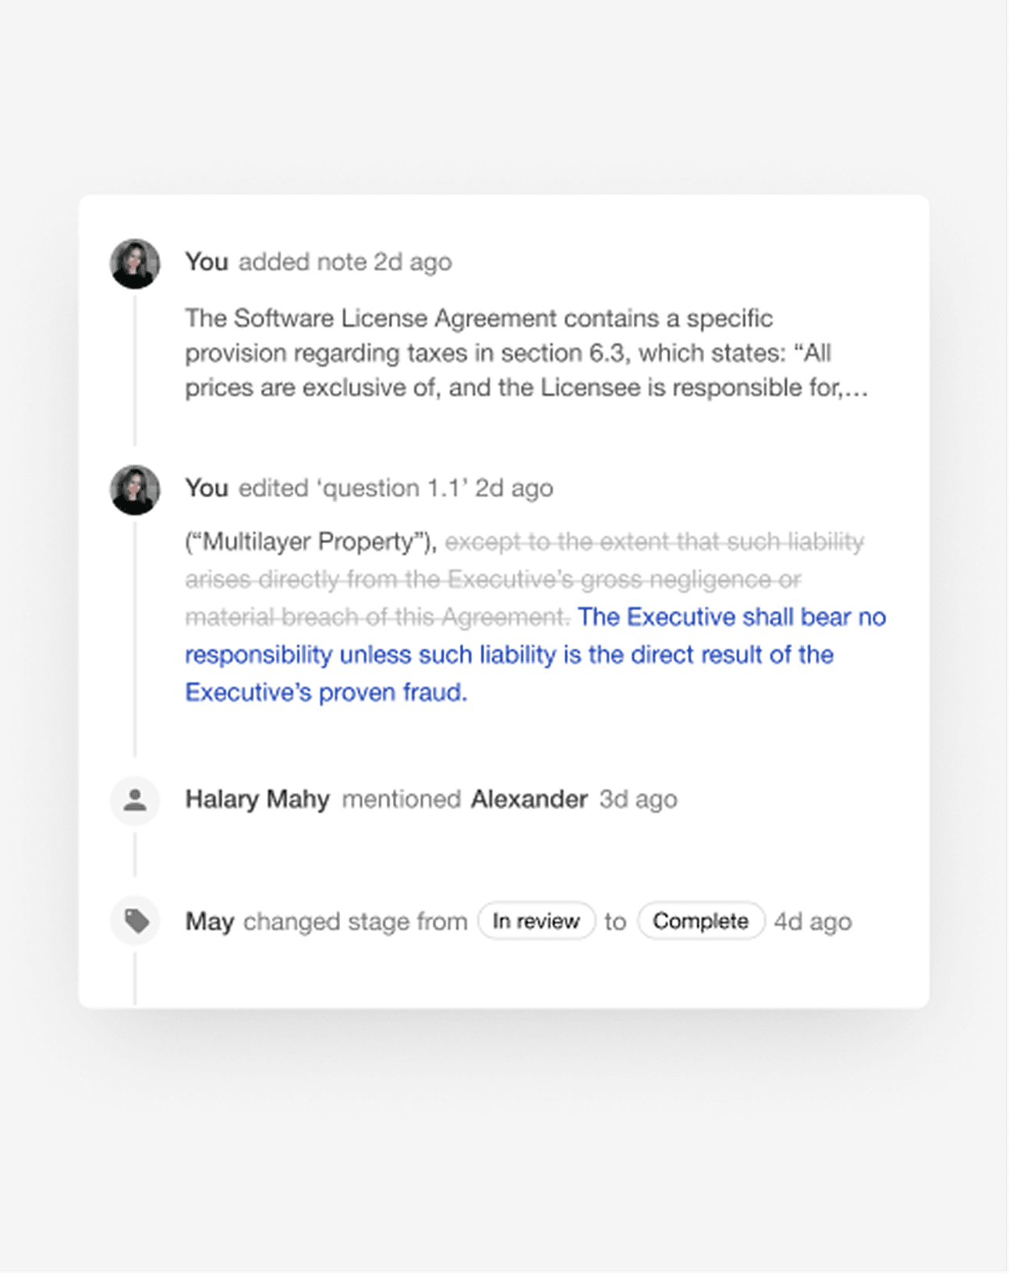This screenshot has width=1009, height=1274.
Task: Click the mentioned user Alexander
Action: coord(529,800)
